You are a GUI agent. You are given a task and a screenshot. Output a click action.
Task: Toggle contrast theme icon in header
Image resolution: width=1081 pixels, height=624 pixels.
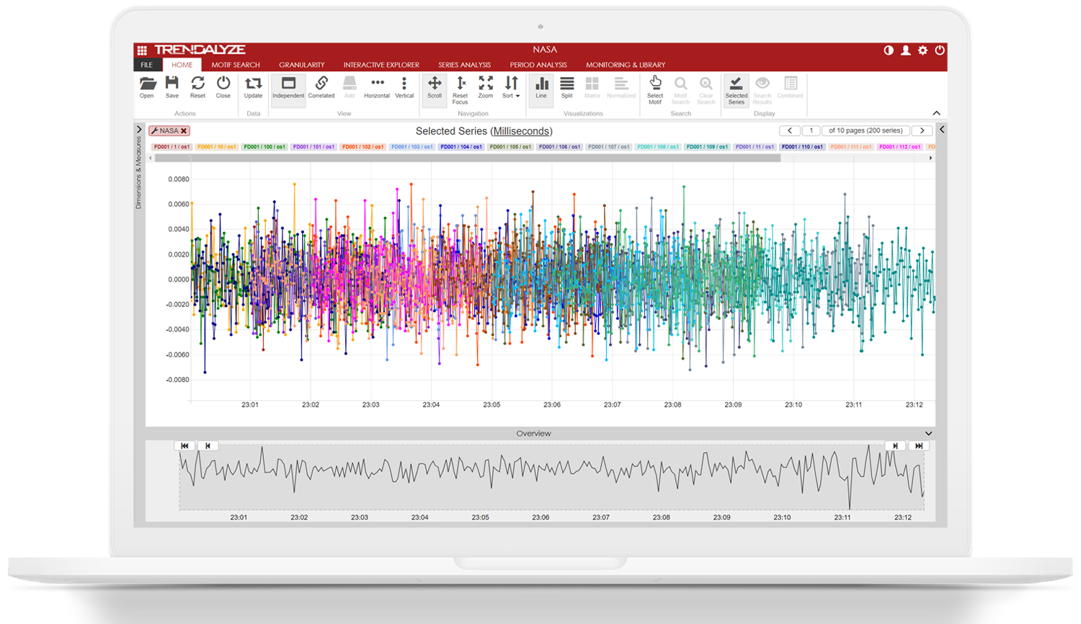pos(889,50)
